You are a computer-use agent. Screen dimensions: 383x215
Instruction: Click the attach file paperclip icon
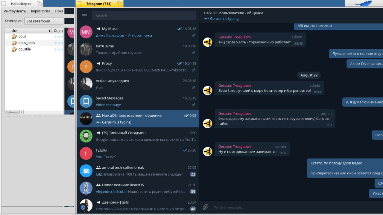point(206,207)
